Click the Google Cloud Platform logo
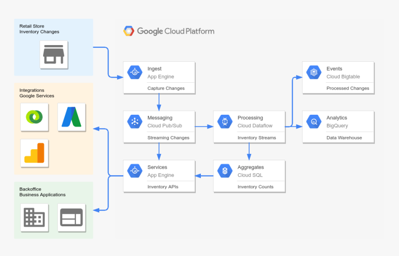 [x=129, y=31]
